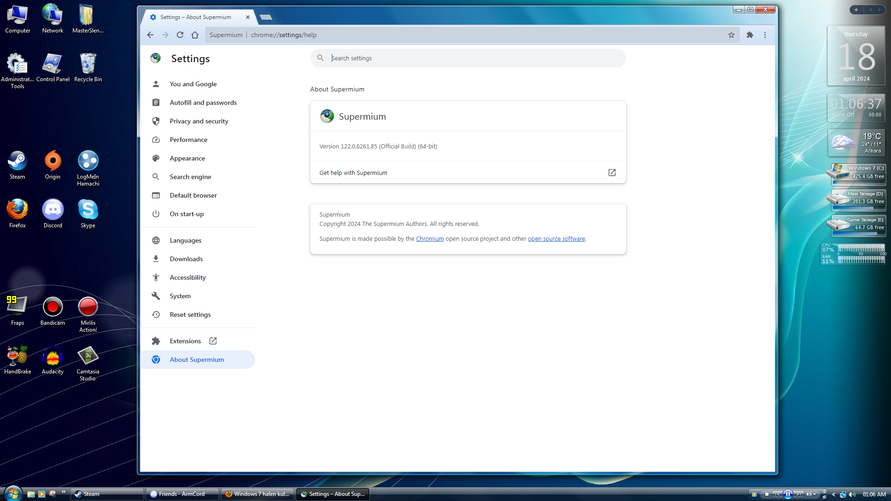The width and height of the screenshot is (891, 501).
Task: Close the Settings – About Supermium tab
Action: click(248, 17)
